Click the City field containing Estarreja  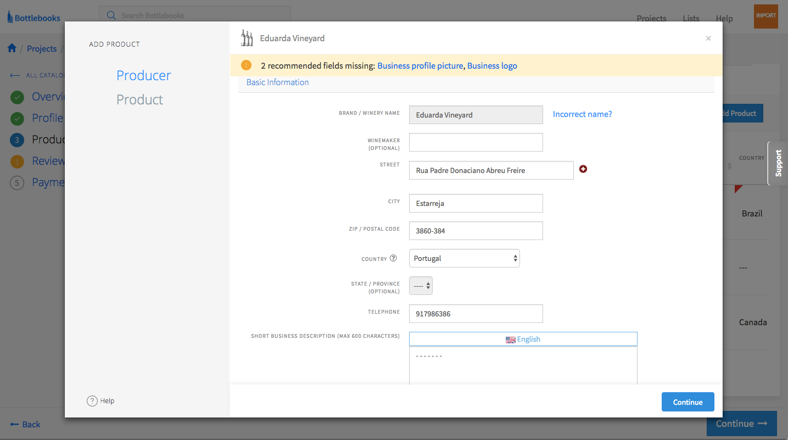[476, 203]
